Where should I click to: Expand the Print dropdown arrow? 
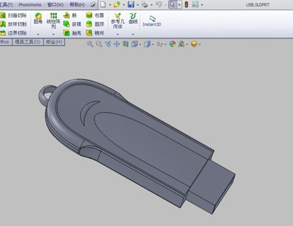click(151, 5)
